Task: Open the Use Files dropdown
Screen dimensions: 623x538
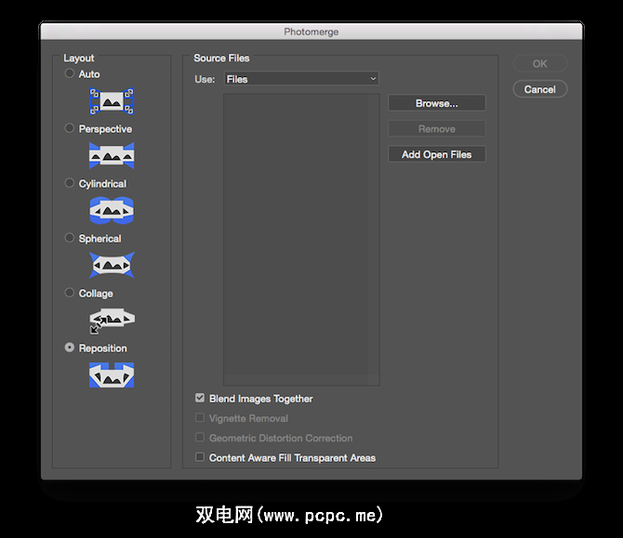Action: (x=301, y=79)
